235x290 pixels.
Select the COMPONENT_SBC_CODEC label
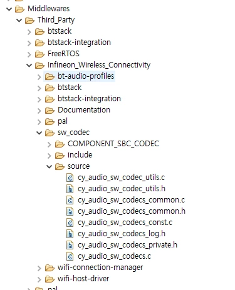point(113,144)
